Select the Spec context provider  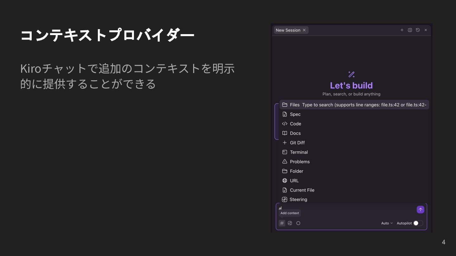point(354,114)
